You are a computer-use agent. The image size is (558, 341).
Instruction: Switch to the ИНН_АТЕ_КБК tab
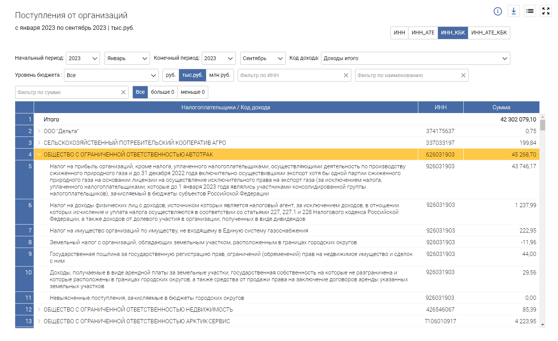tap(489, 33)
